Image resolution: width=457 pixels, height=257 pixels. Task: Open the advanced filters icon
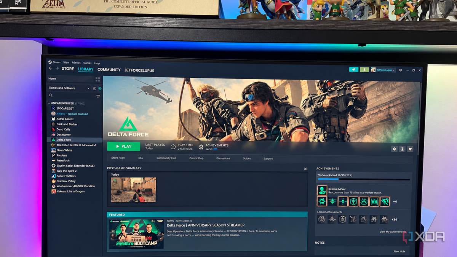coord(98,96)
